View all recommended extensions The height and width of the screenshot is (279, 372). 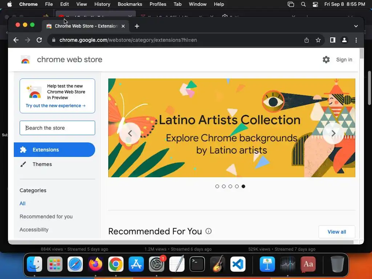pyautogui.click(x=337, y=232)
